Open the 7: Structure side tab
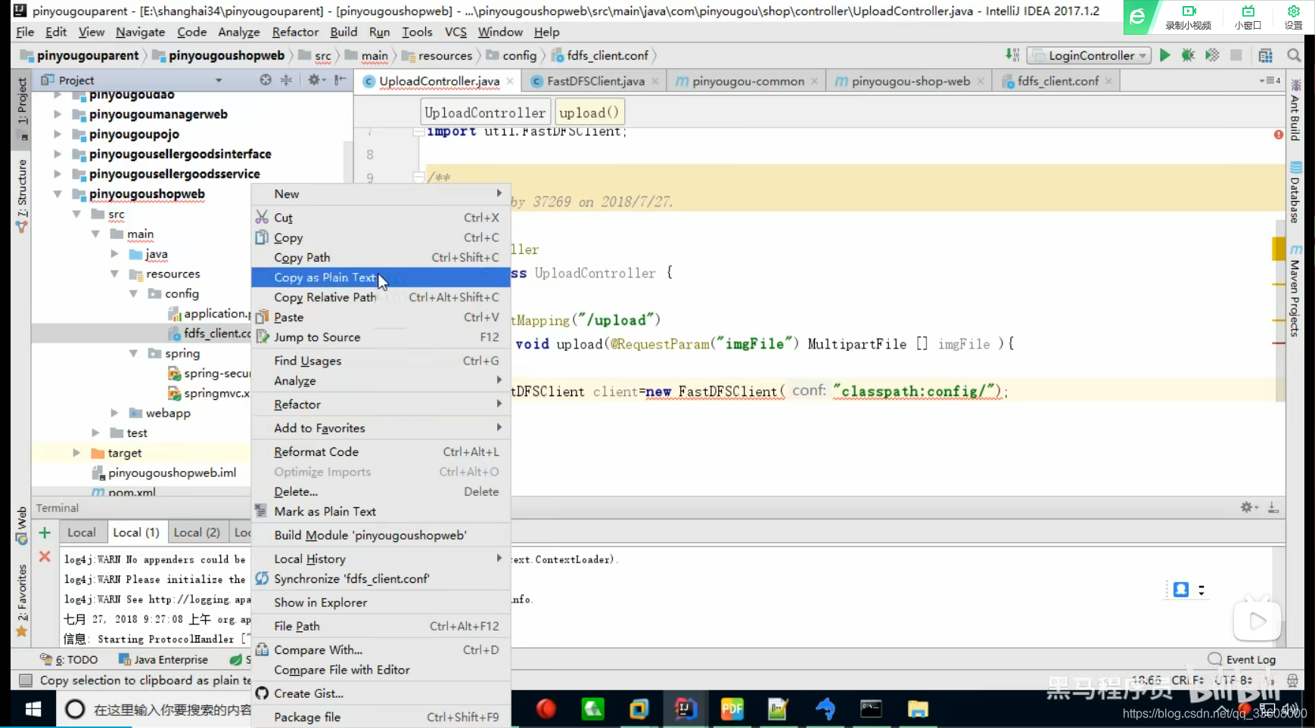 tap(22, 195)
